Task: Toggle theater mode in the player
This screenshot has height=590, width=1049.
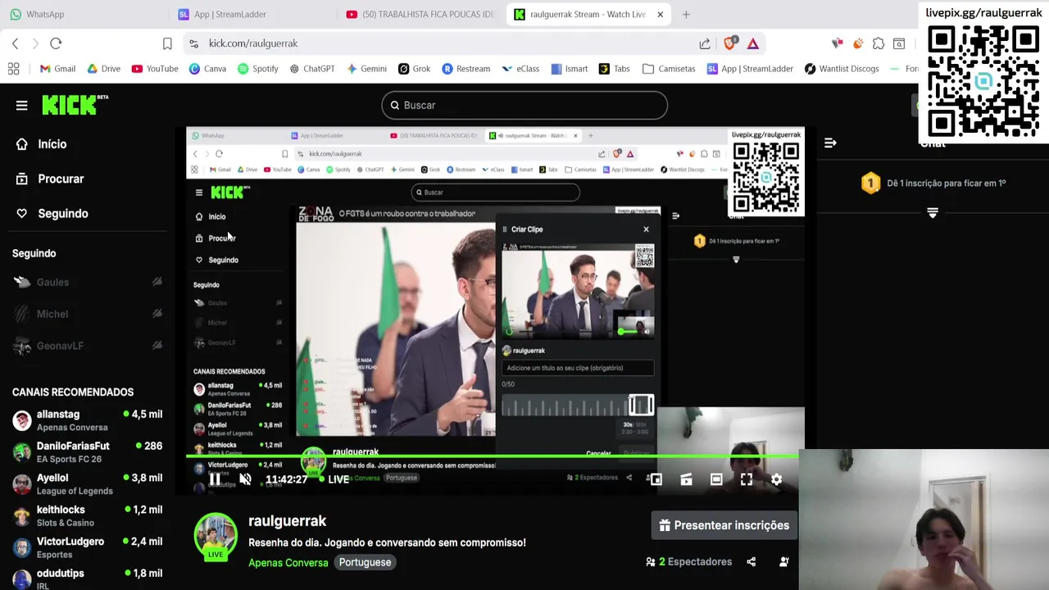Action: 716,479
